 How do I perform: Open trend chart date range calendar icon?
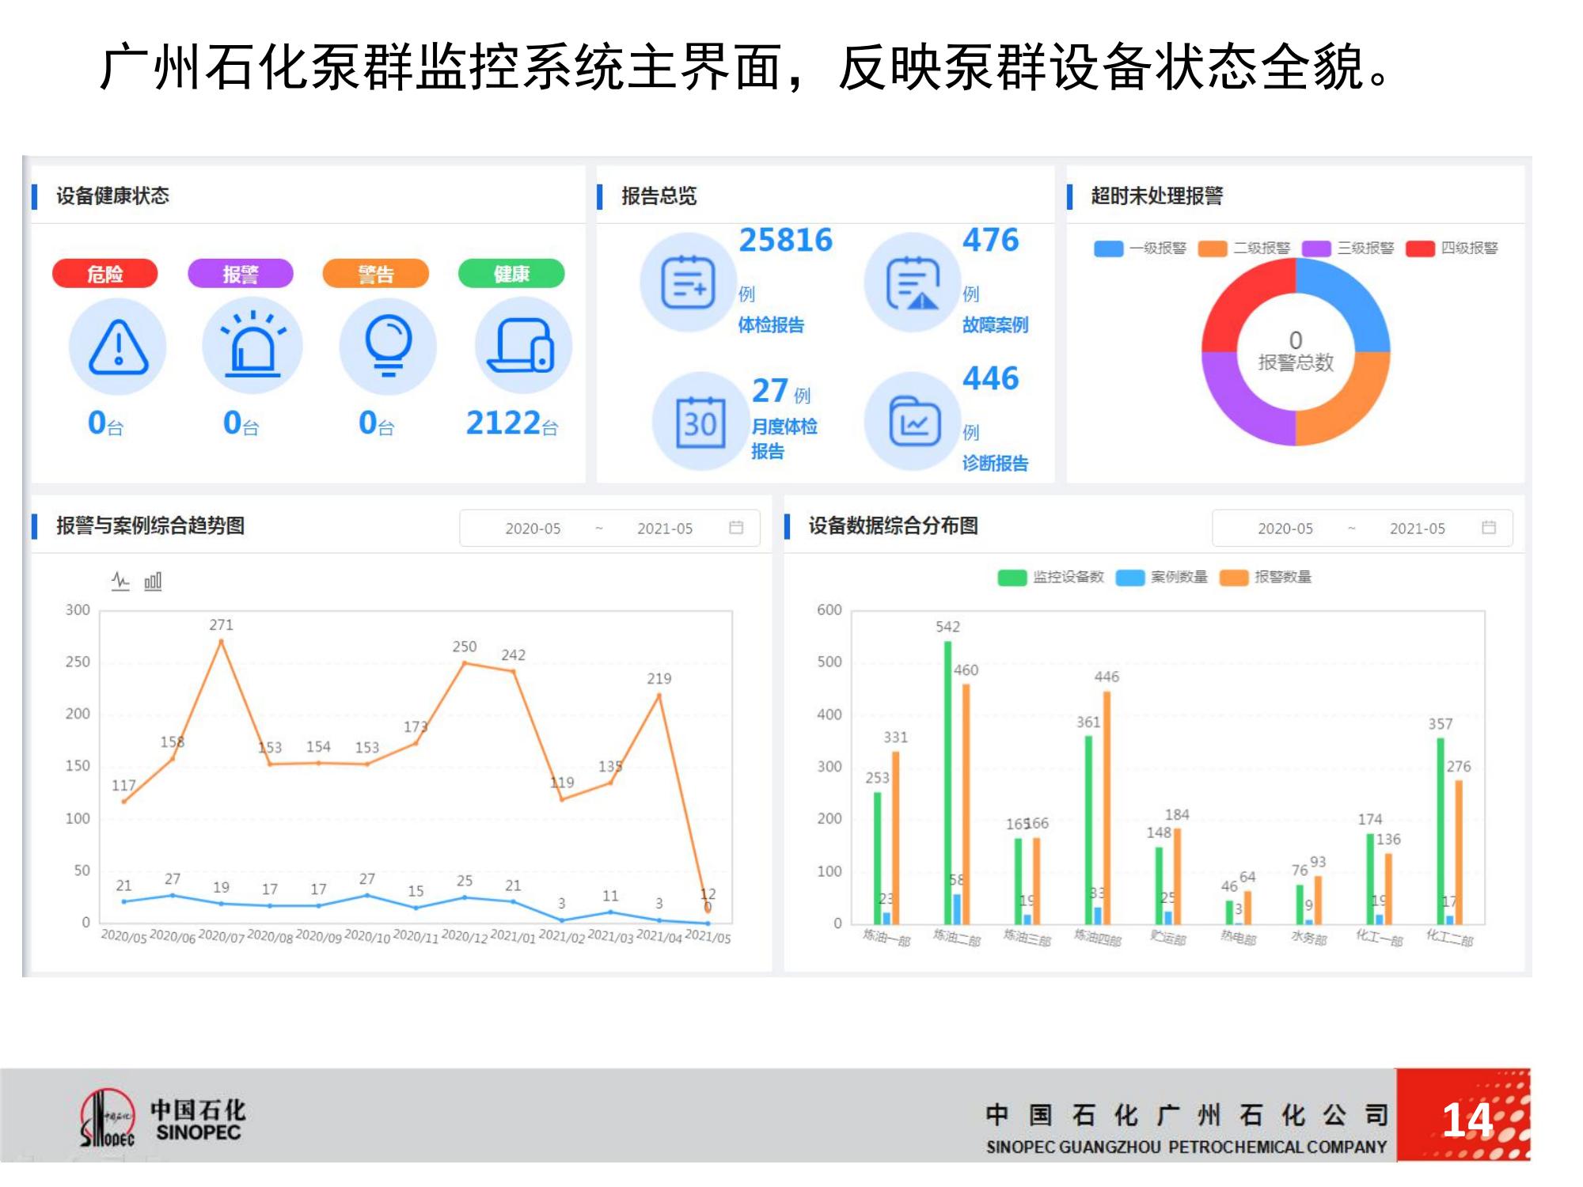tap(736, 528)
